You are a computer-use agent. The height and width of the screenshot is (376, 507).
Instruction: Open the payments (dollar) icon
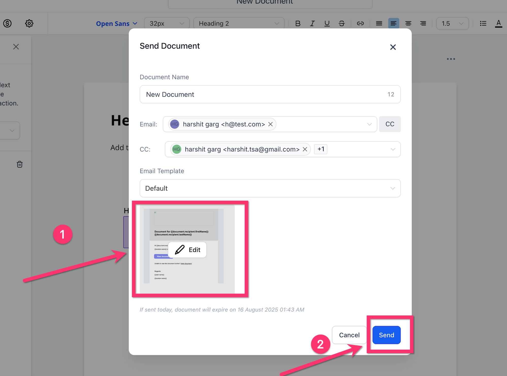tap(7, 23)
